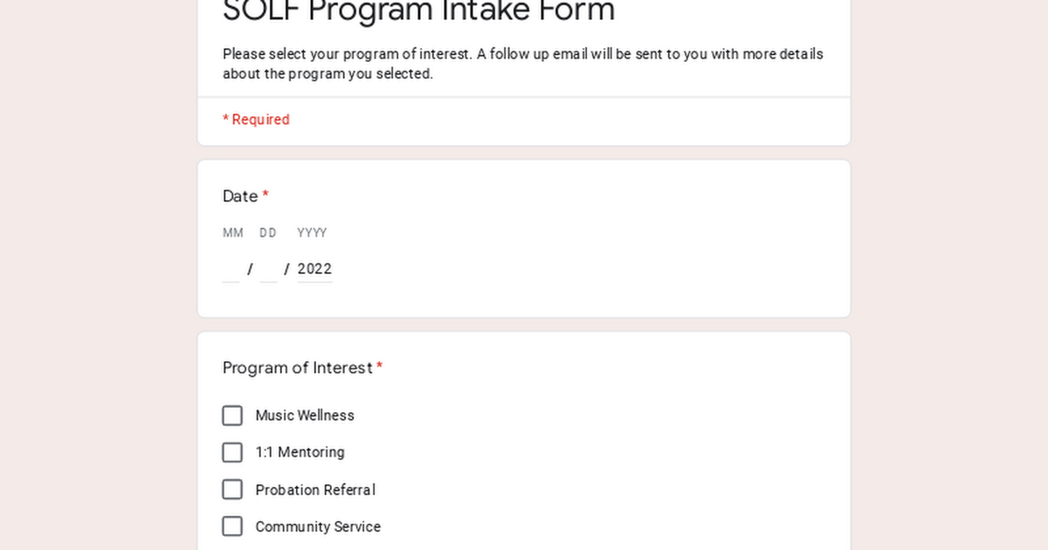Click the red asterisk beside Program of Interest

[380, 368]
